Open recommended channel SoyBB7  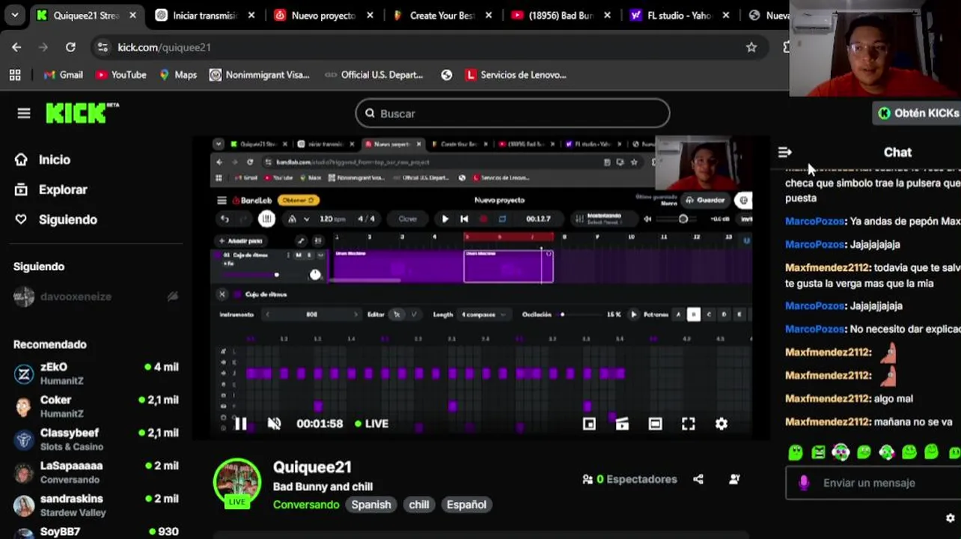tap(97, 532)
